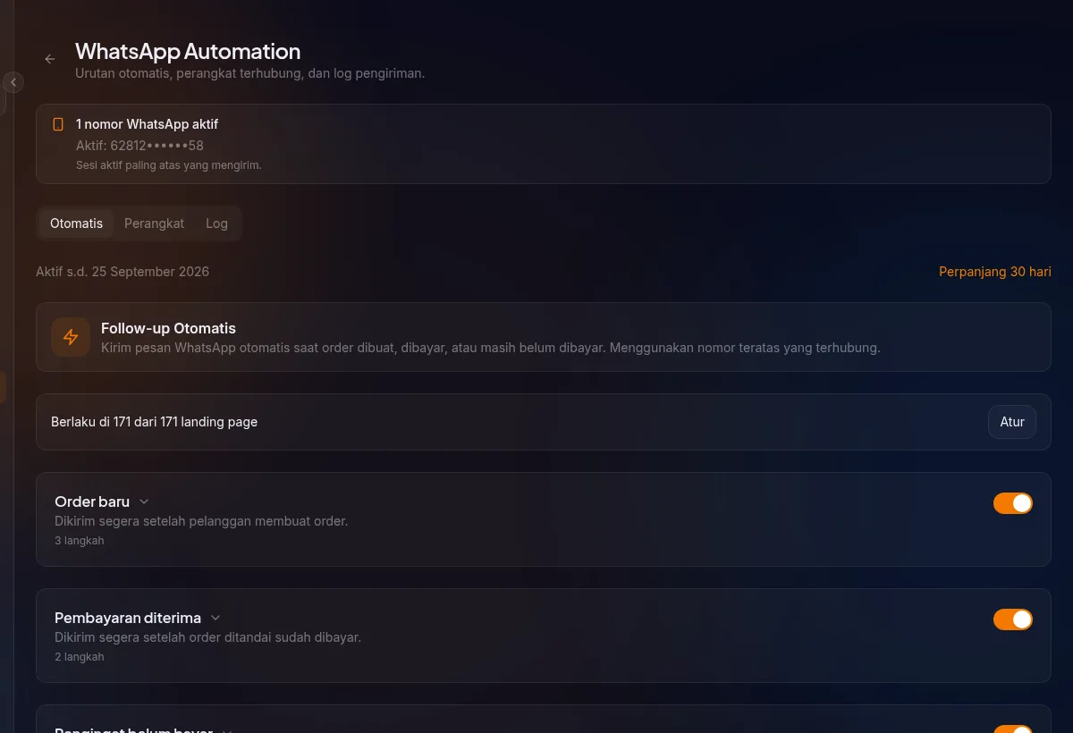Switch to the Otomatis tab

pos(76,223)
